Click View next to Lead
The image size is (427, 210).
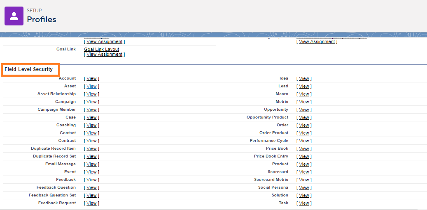(304, 86)
